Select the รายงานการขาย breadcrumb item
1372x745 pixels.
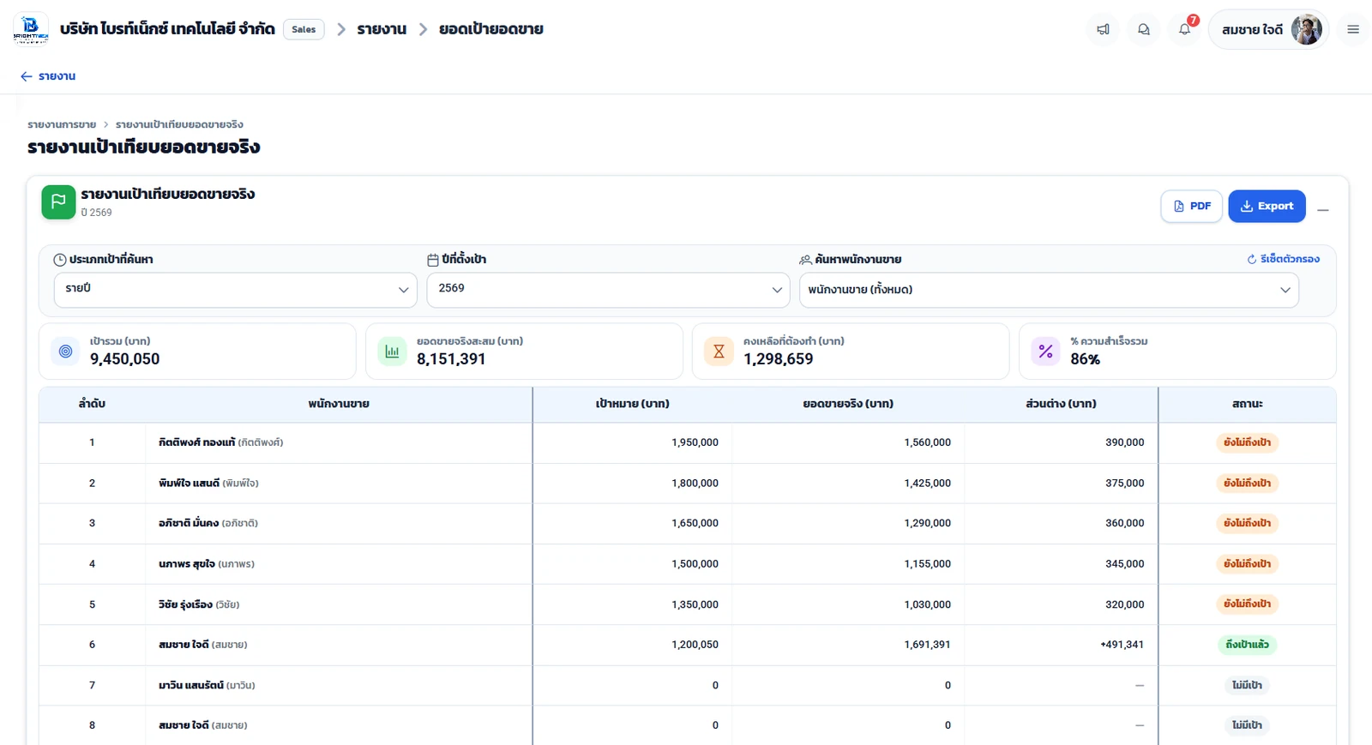(x=62, y=124)
